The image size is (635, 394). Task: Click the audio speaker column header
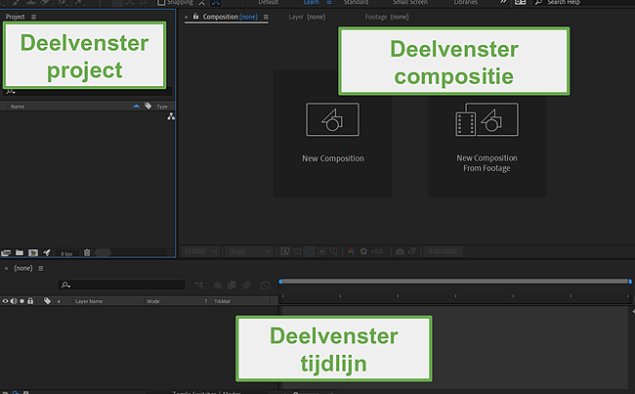point(14,301)
